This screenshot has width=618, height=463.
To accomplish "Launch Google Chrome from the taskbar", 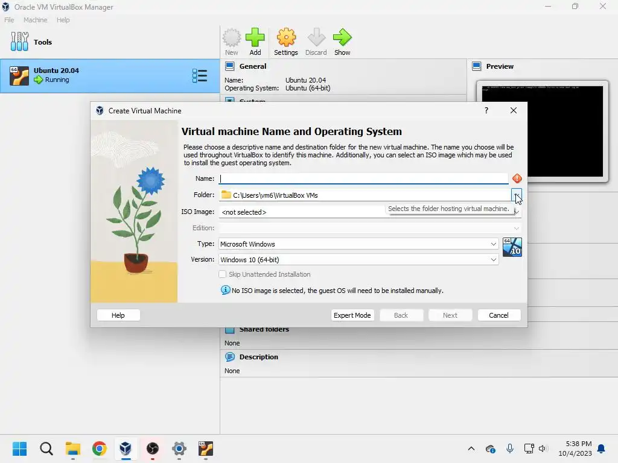I will (100, 449).
